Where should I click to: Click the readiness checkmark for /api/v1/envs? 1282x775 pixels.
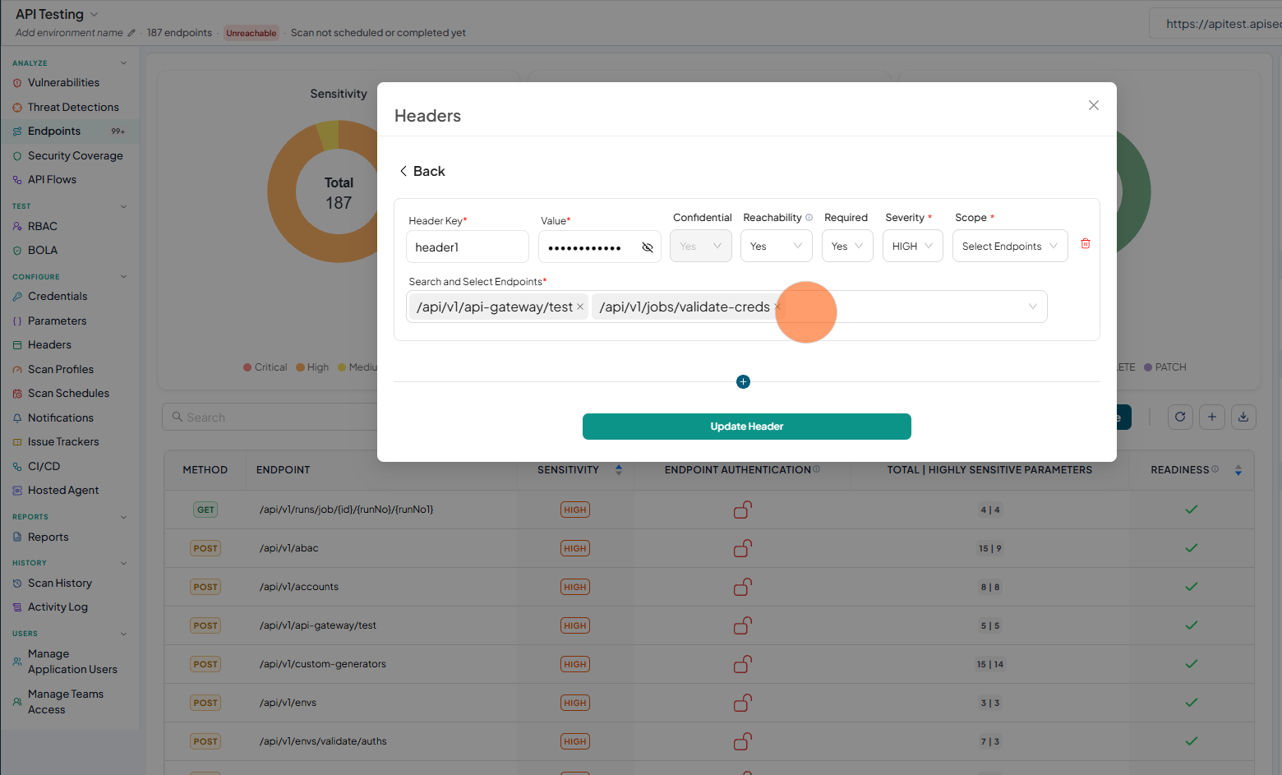point(1192,703)
